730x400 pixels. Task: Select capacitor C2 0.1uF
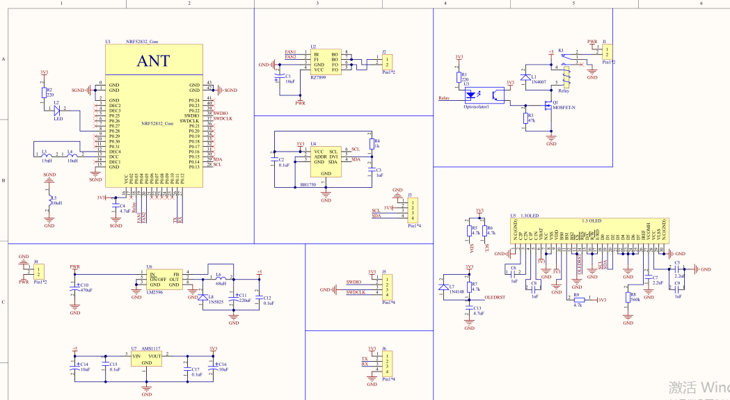pos(273,161)
